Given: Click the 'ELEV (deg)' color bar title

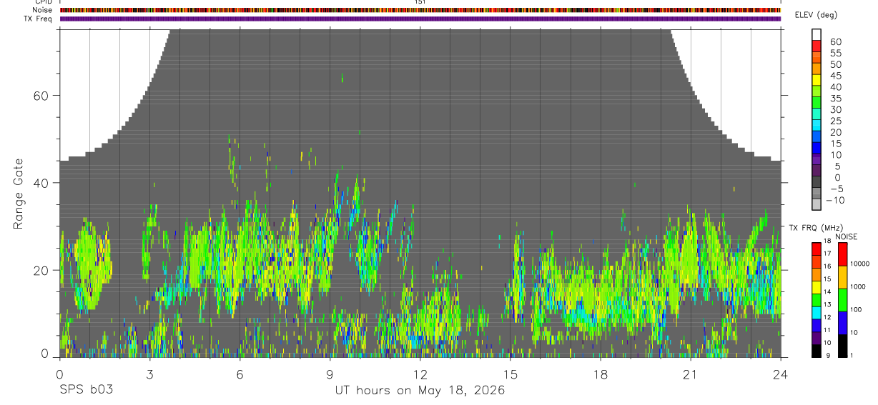Looking at the screenshot, I should point(816,15).
